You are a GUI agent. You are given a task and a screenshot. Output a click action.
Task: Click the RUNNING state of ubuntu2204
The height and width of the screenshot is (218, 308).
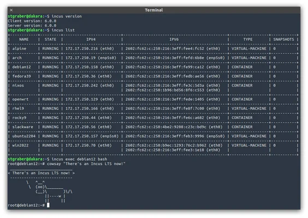click(x=50, y=136)
